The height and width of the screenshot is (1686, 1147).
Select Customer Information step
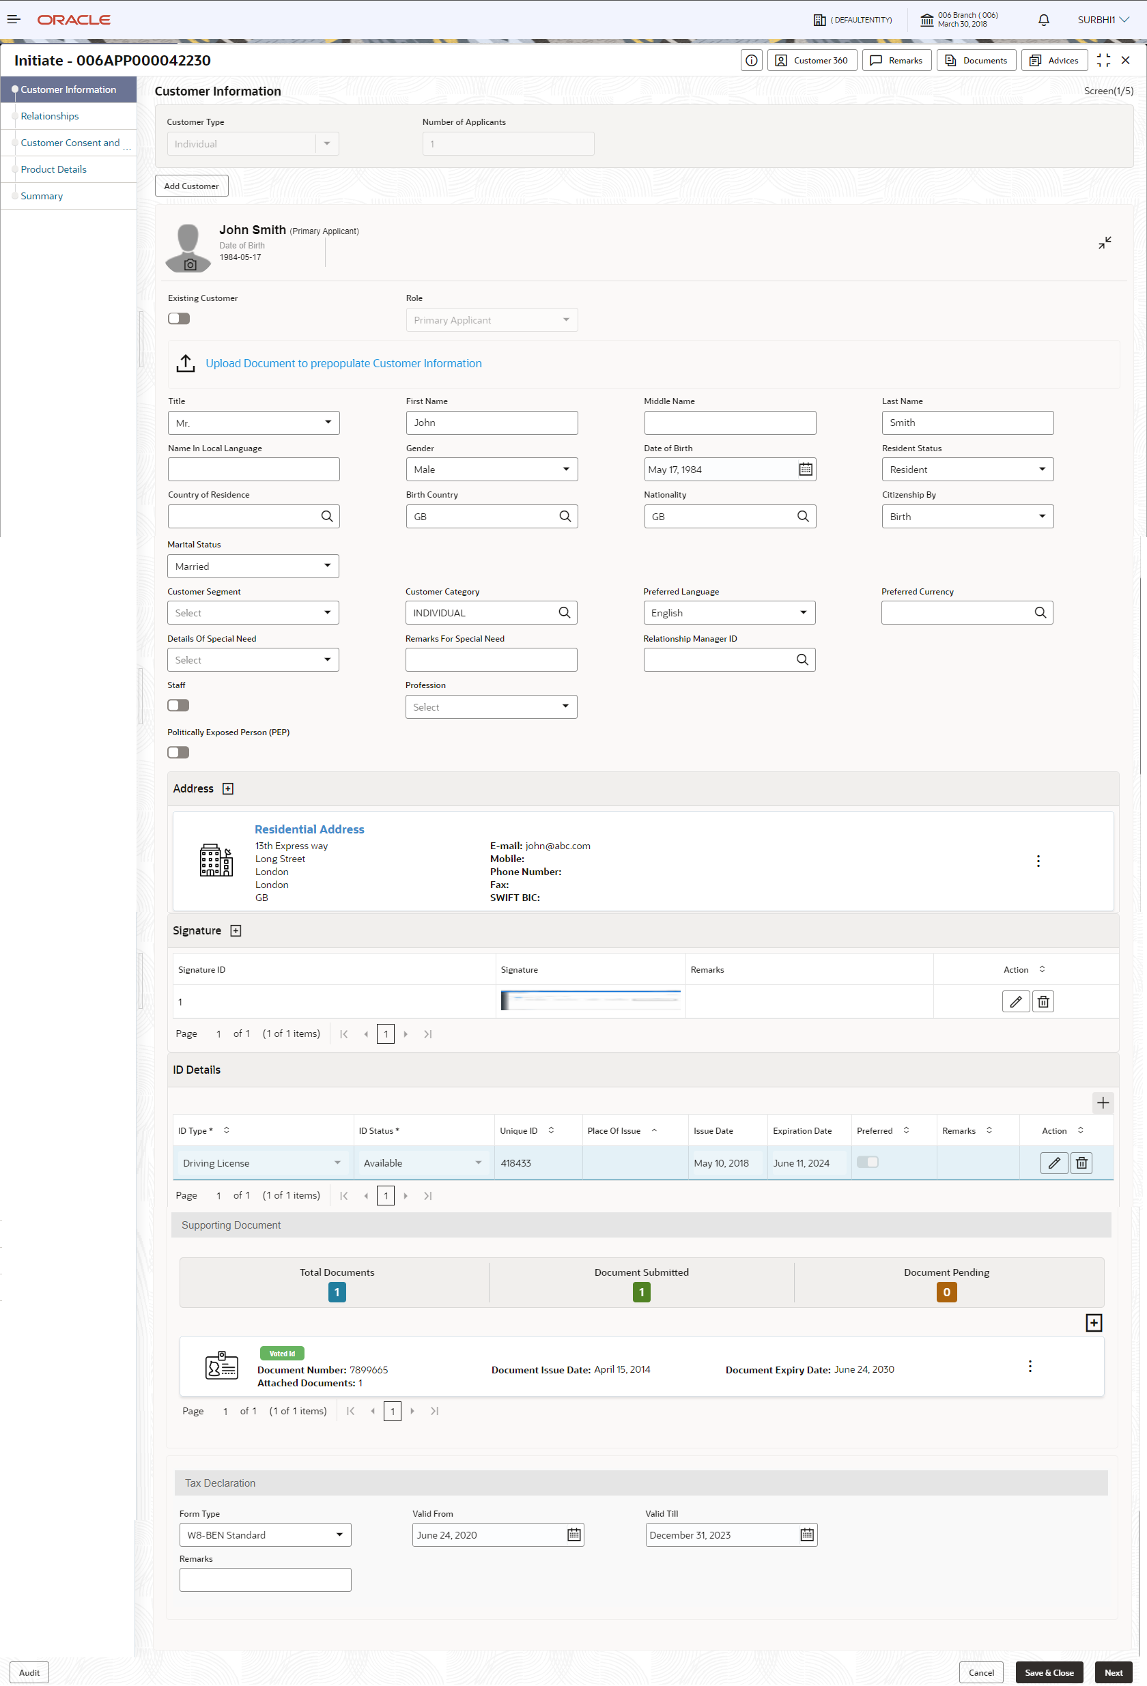click(x=68, y=90)
